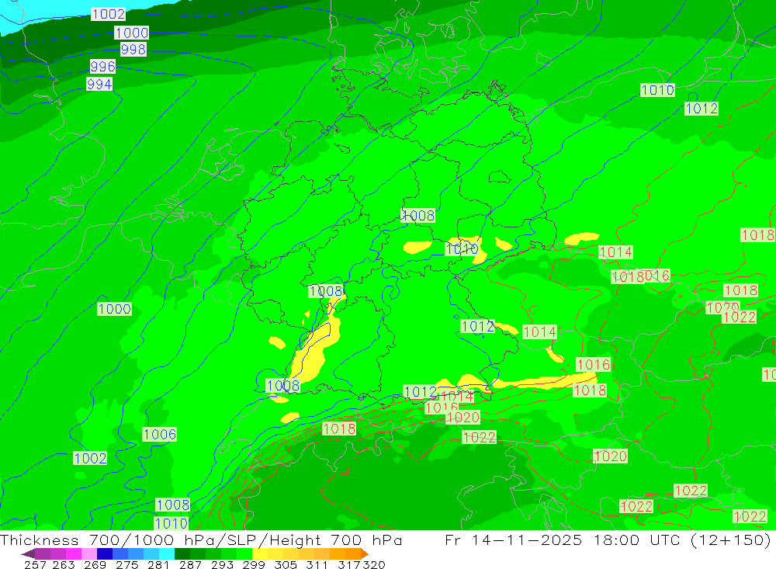Viewport: 776px width, 569px height.
Task: Click the dark navy blue legend swatch
Action: click(105, 553)
